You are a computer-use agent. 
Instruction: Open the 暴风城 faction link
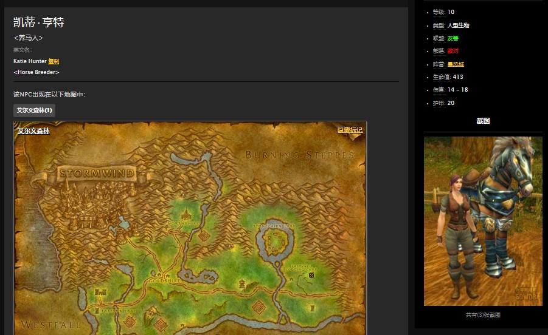456,64
